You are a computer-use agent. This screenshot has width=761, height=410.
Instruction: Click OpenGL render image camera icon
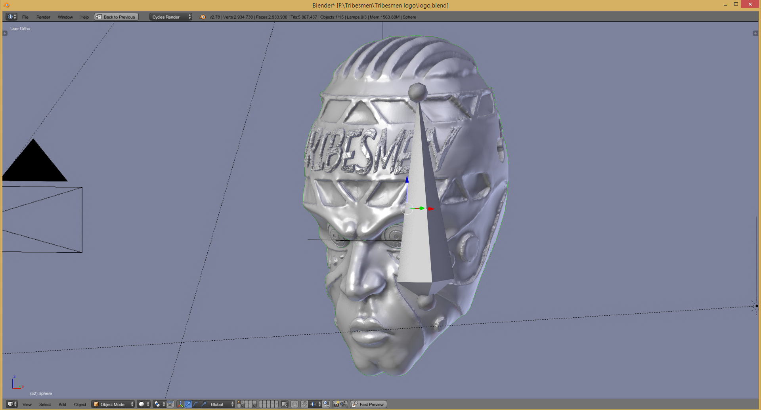coord(336,404)
